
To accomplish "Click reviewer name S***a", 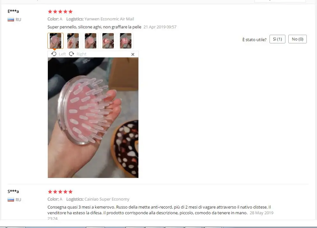I will point(13,191).
